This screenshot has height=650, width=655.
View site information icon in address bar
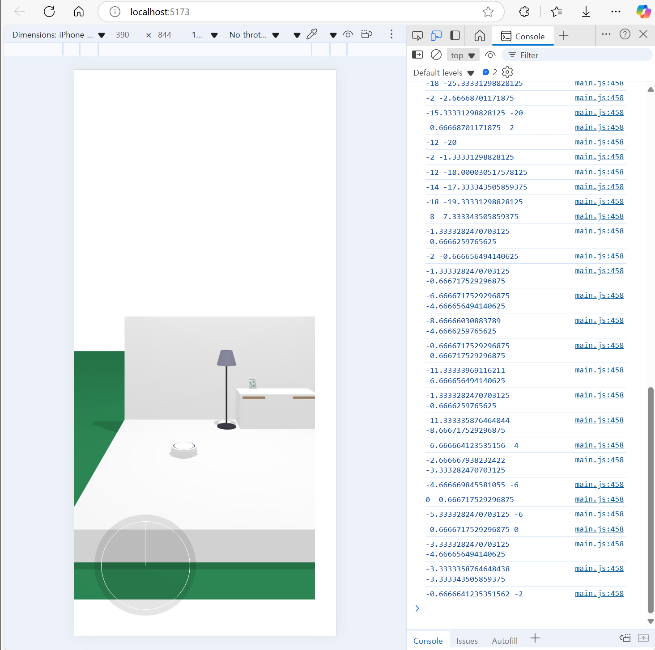(115, 12)
